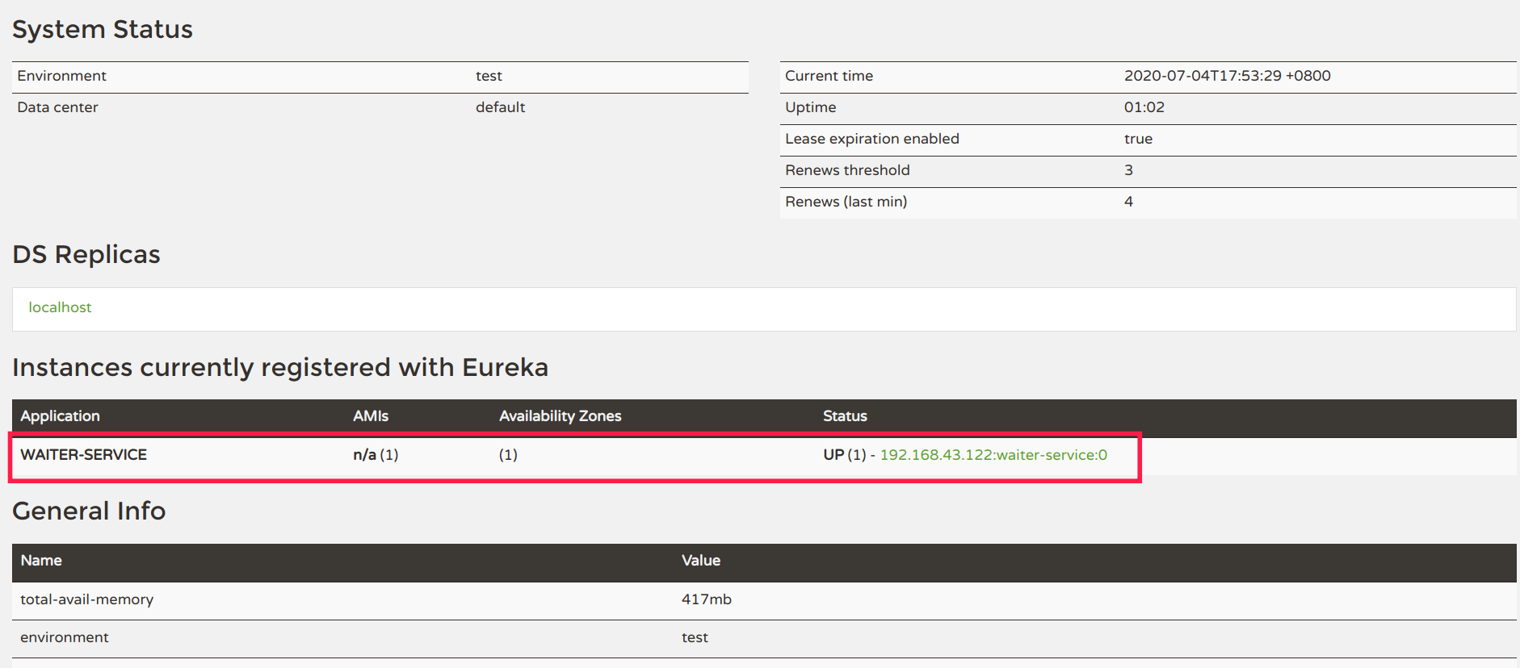Select the Data center label
The width and height of the screenshot is (1520, 668).
pyautogui.click(x=57, y=107)
